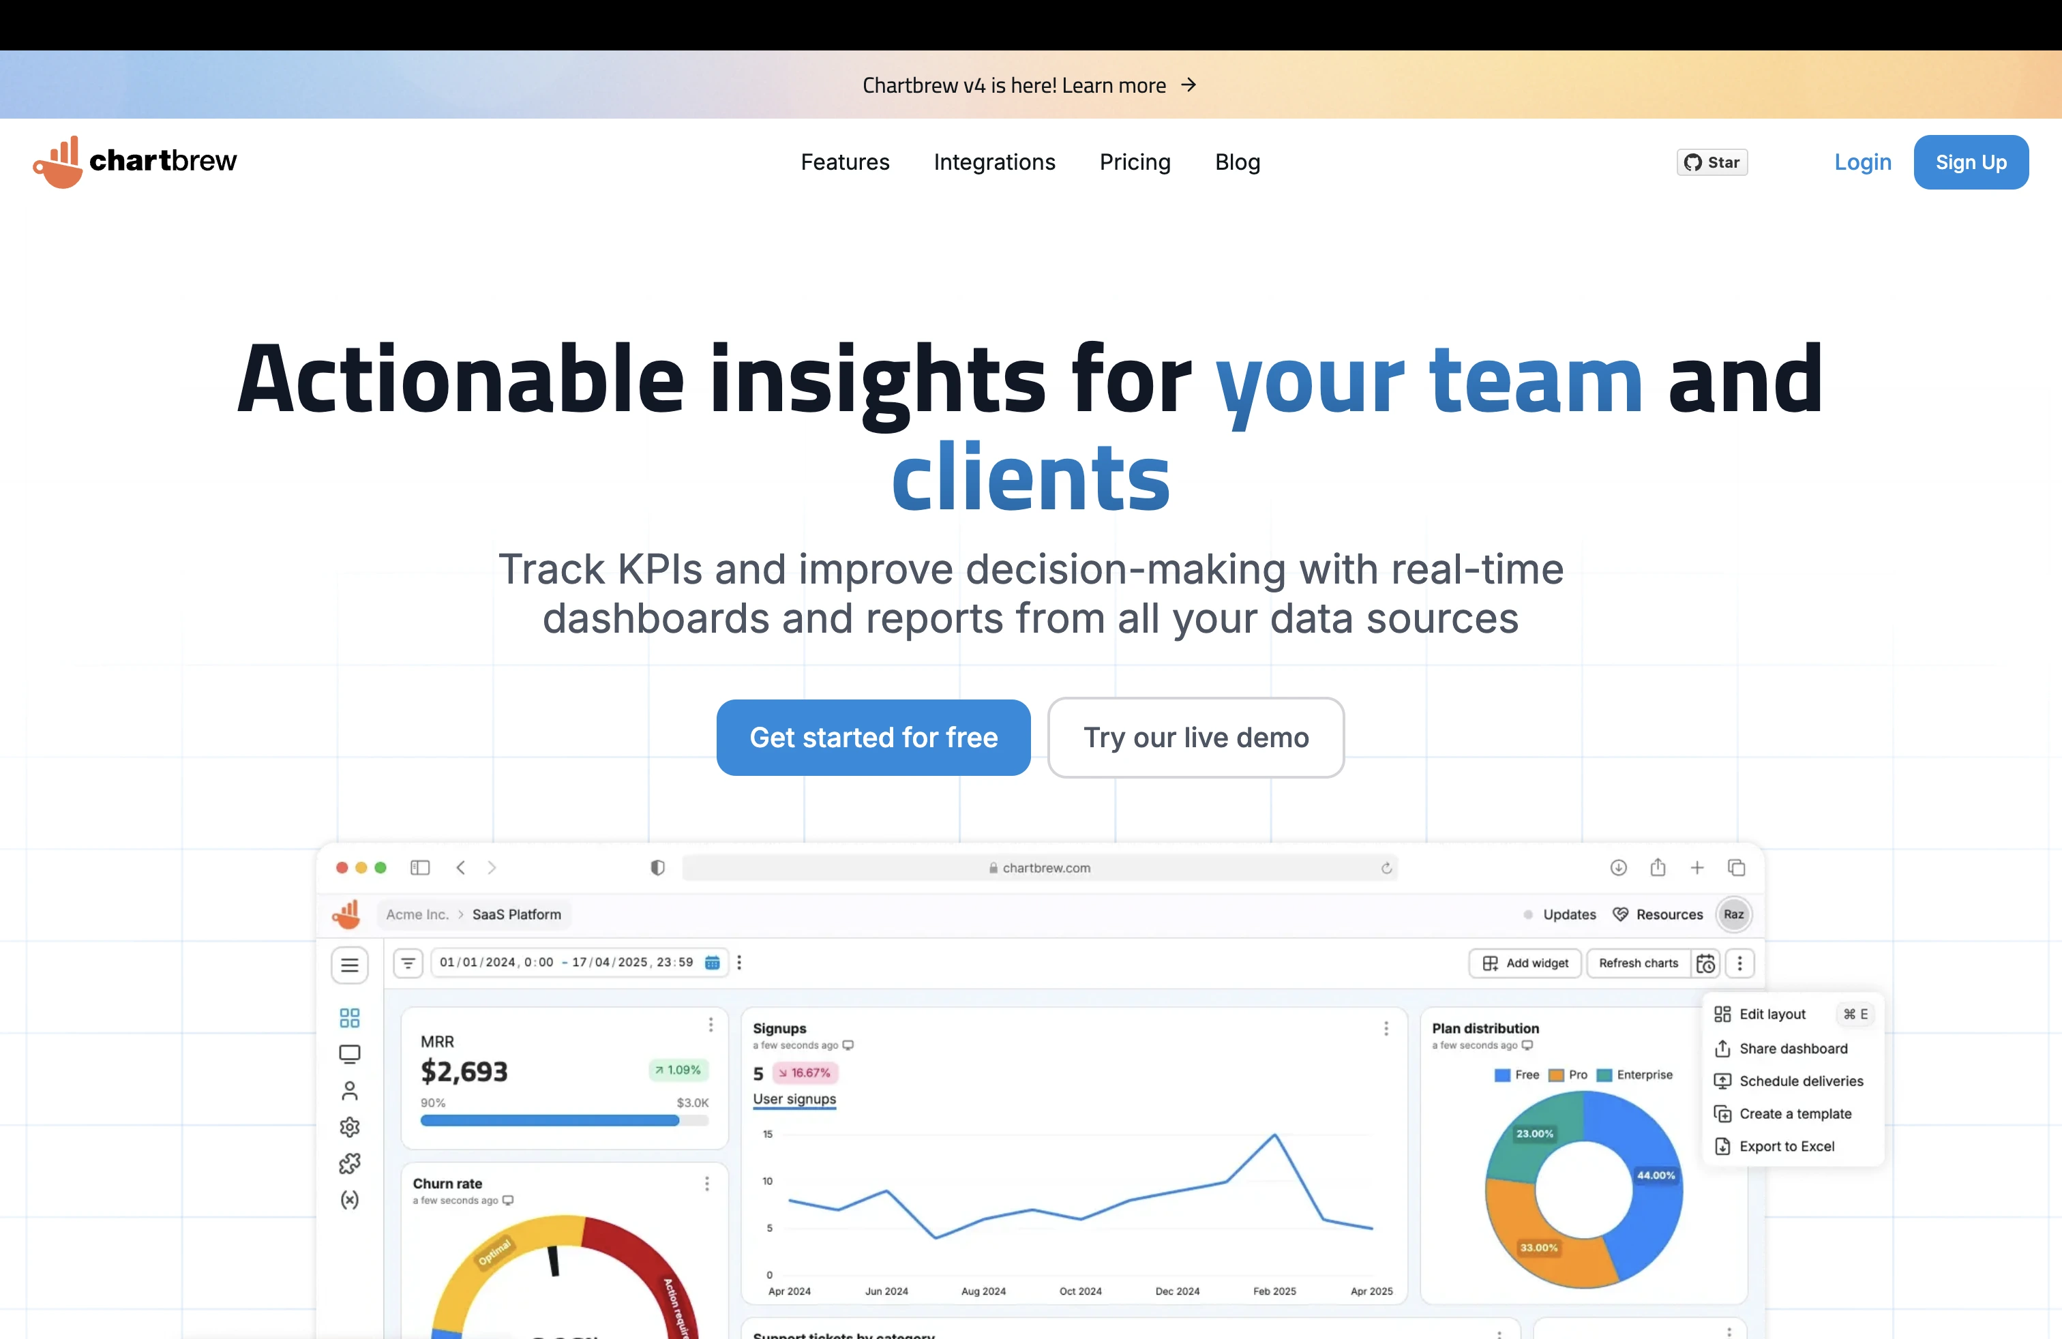
Task: Click the GitHub Star button
Action: 1712,162
